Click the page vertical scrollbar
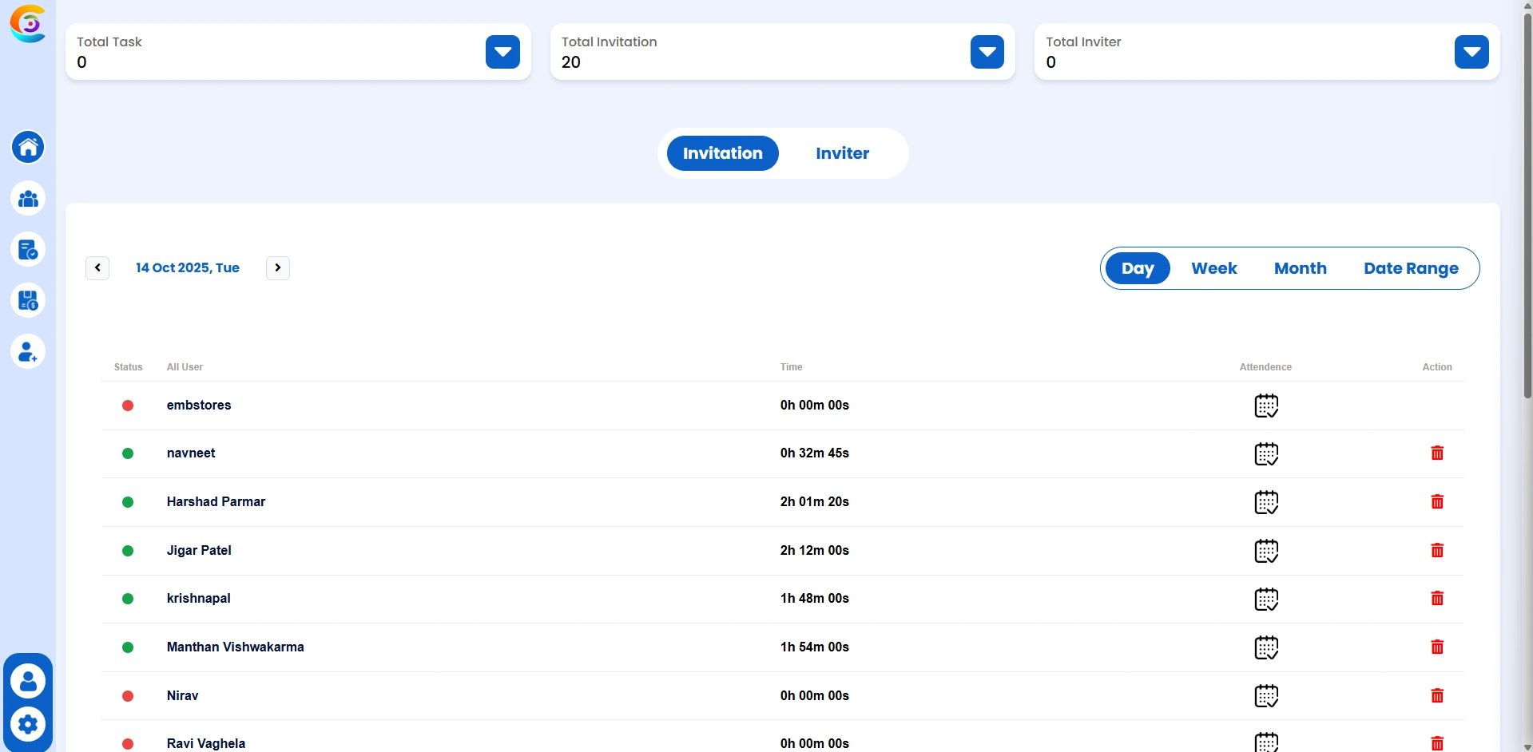The height and width of the screenshot is (752, 1533). point(1527,239)
